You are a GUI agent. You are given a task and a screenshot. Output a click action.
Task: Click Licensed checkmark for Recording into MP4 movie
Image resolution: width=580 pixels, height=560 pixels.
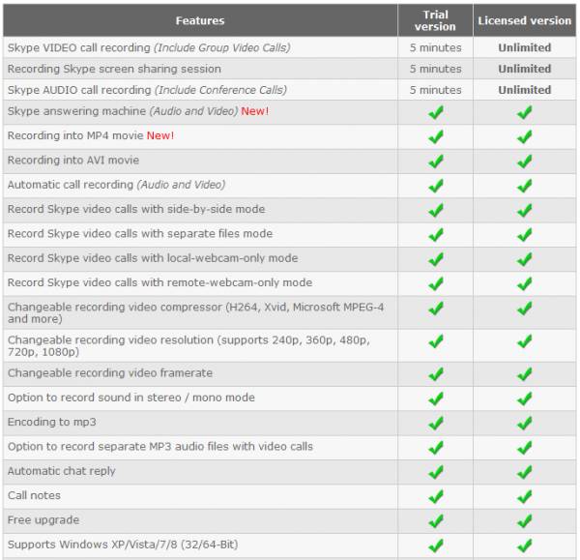[525, 136]
